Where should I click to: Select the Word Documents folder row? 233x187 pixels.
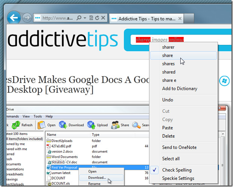coord(97,157)
